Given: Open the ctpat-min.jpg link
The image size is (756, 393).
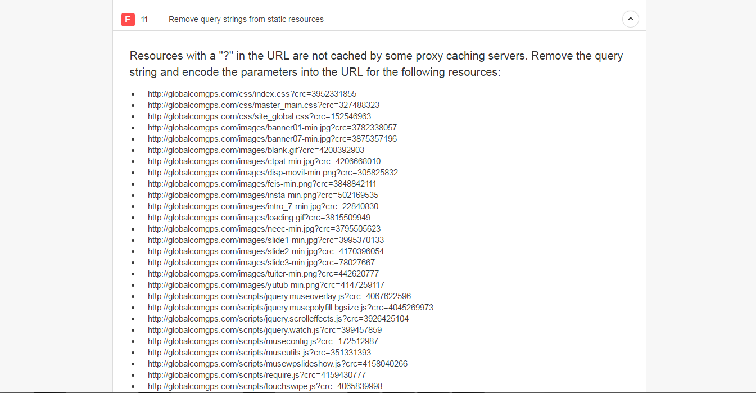Looking at the screenshot, I should pyautogui.click(x=264, y=161).
